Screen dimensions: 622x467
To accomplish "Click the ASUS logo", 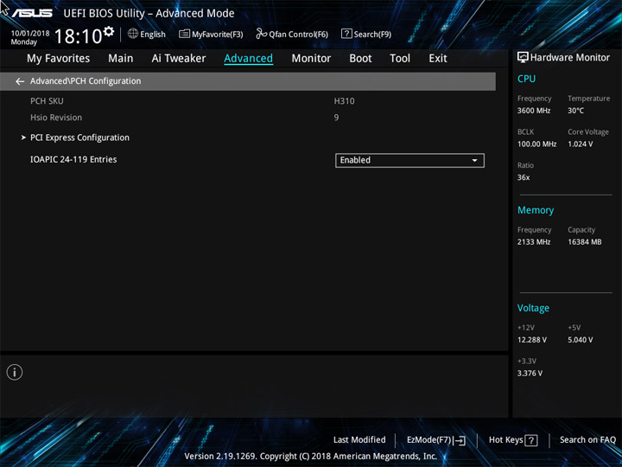I will click(32, 13).
